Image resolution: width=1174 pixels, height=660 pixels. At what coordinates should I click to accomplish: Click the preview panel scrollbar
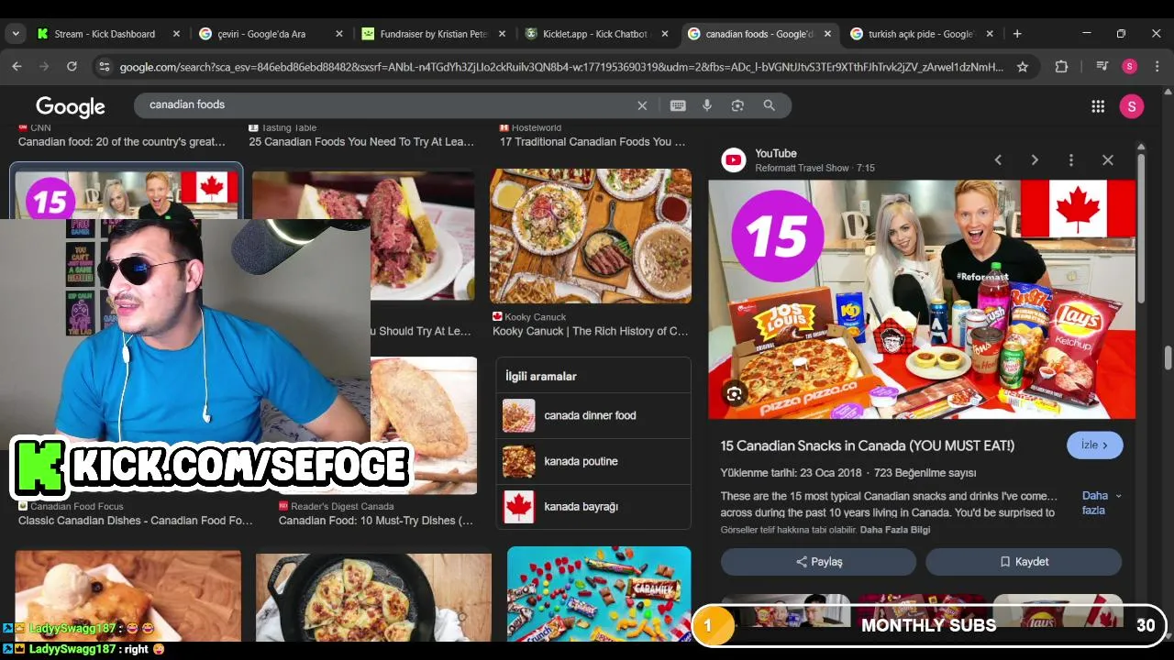coord(1141,229)
